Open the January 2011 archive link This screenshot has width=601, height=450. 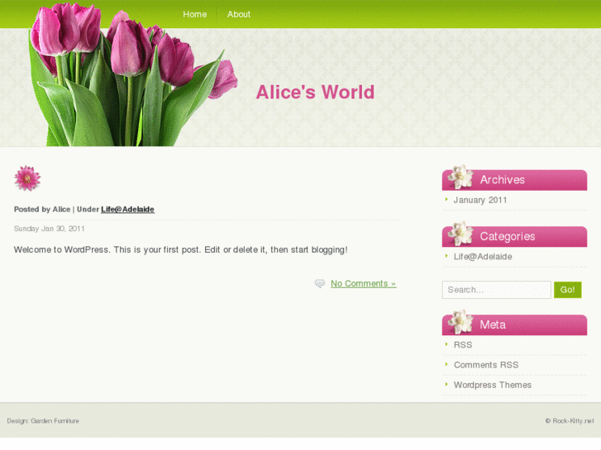tap(479, 200)
